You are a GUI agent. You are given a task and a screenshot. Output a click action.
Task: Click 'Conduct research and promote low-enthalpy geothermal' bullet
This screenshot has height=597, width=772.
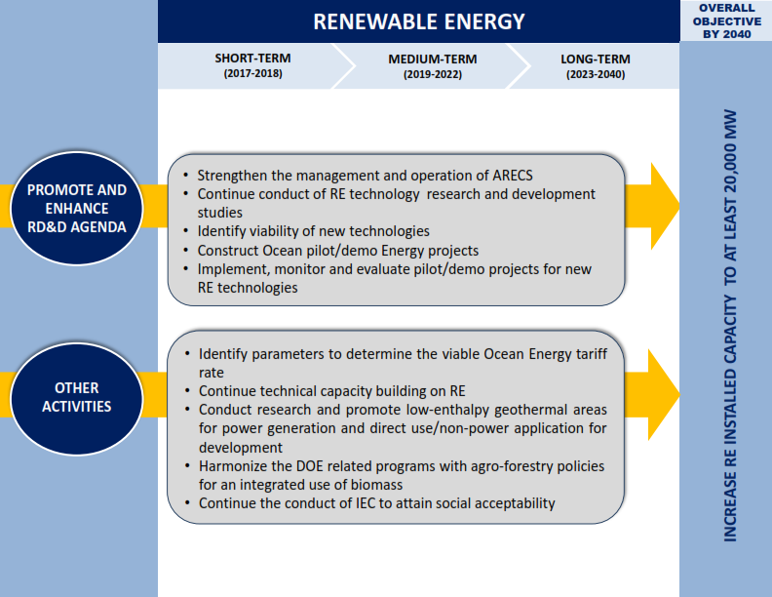pyautogui.click(x=396, y=428)
